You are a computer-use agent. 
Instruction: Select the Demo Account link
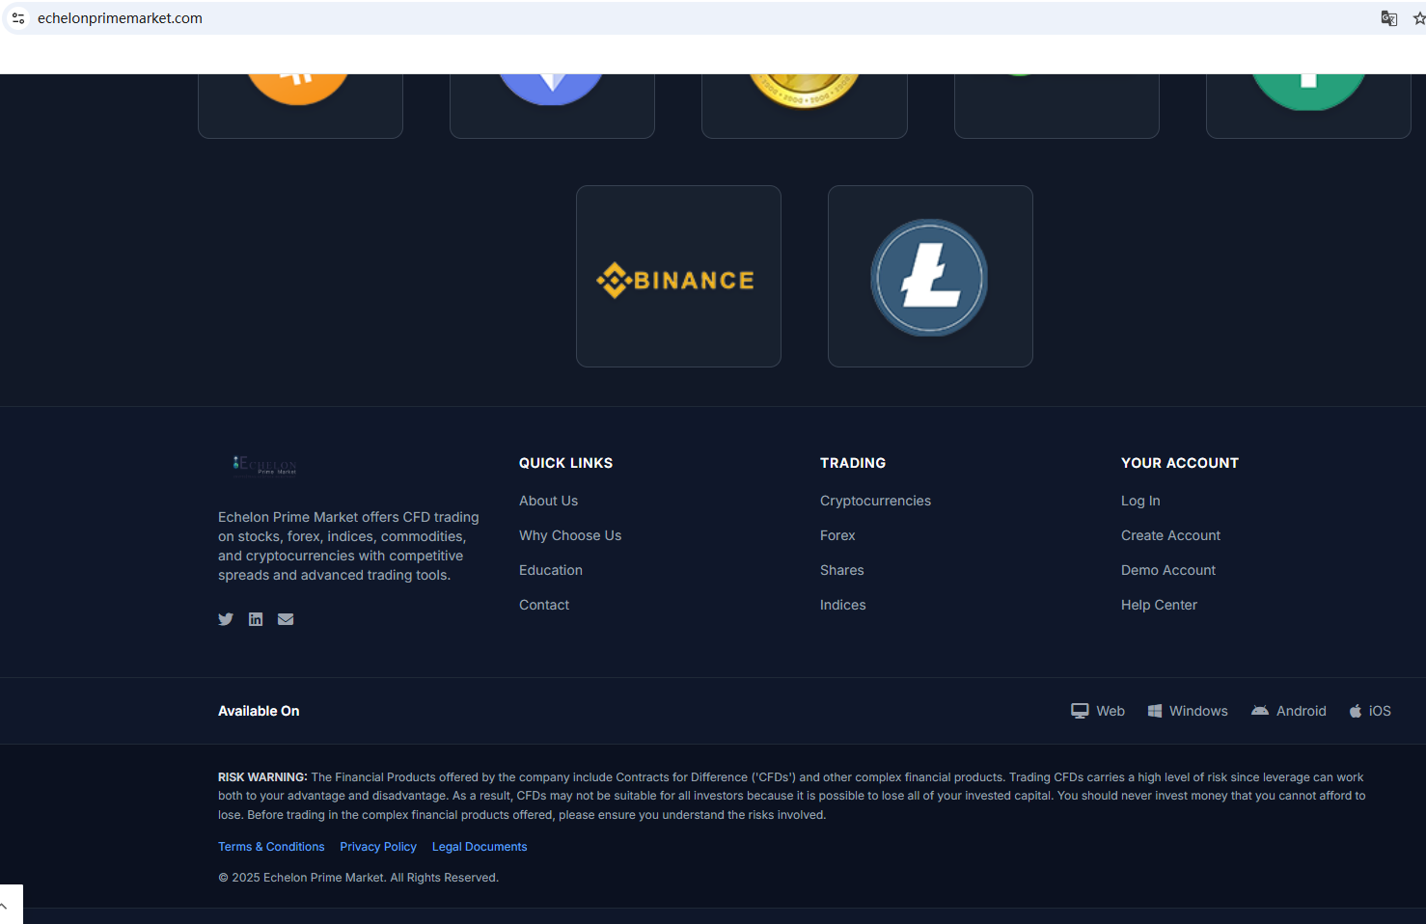1168,570
